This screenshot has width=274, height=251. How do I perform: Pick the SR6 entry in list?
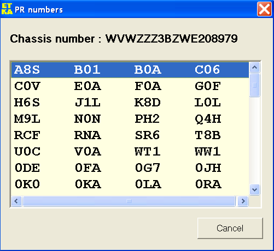coord(147,135)
